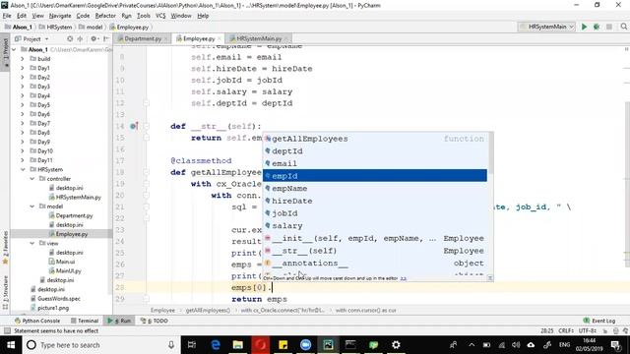Open the Event Log
630x354 pixels.
pyautogui.click(x=599, y=321)
